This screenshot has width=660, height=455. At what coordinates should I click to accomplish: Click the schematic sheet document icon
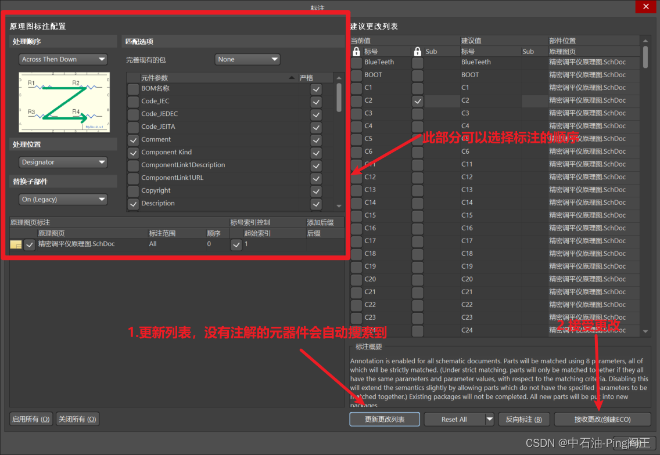coord(16,244)
